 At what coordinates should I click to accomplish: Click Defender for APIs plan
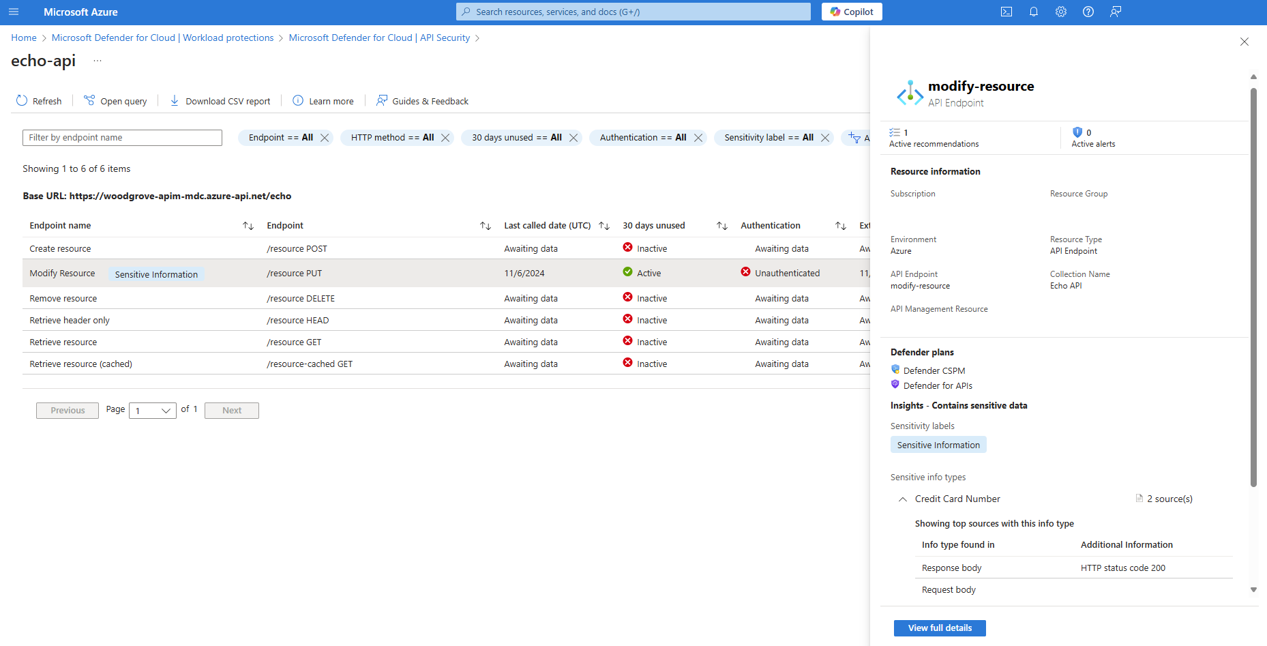click(x=931, y=385)
